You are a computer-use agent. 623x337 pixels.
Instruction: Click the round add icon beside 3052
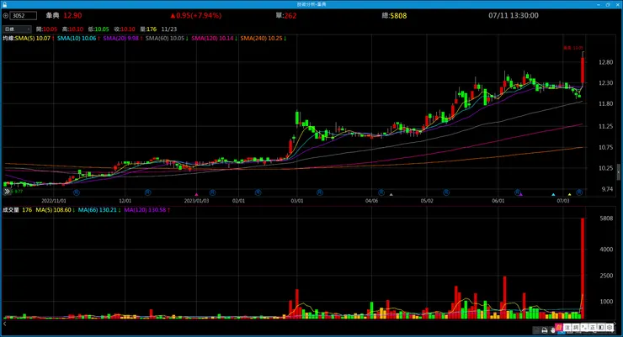point(6,15)
